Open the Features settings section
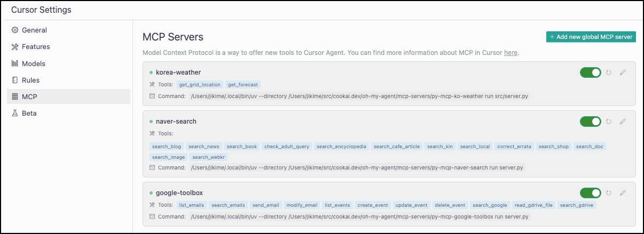This screenshot has width=644, height=234. coord(68,47)
